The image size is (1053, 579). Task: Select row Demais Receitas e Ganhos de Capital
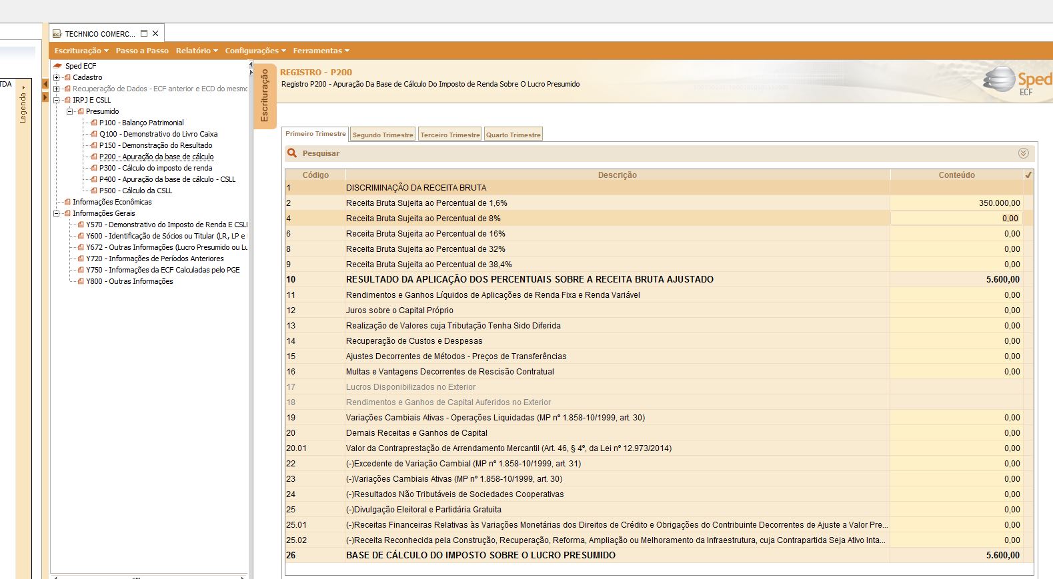click(659, 433)
